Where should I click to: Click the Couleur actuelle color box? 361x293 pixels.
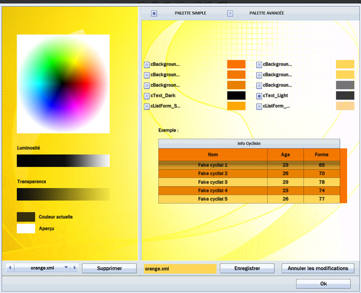click(x=26, y=217)
